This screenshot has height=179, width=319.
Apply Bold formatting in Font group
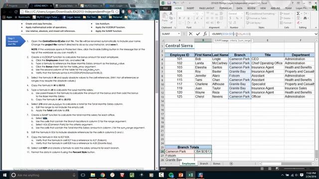coord(179,18)
